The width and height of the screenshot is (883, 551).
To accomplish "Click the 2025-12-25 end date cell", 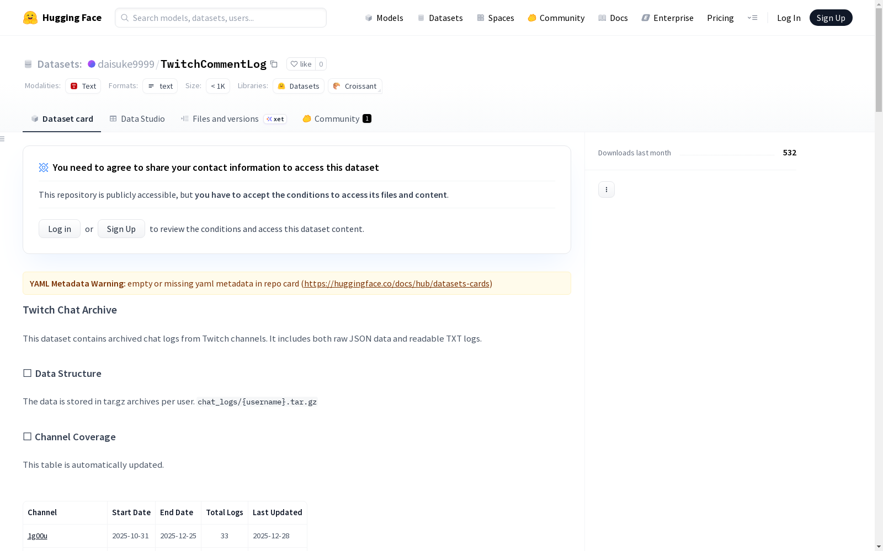I will (178, 536).
